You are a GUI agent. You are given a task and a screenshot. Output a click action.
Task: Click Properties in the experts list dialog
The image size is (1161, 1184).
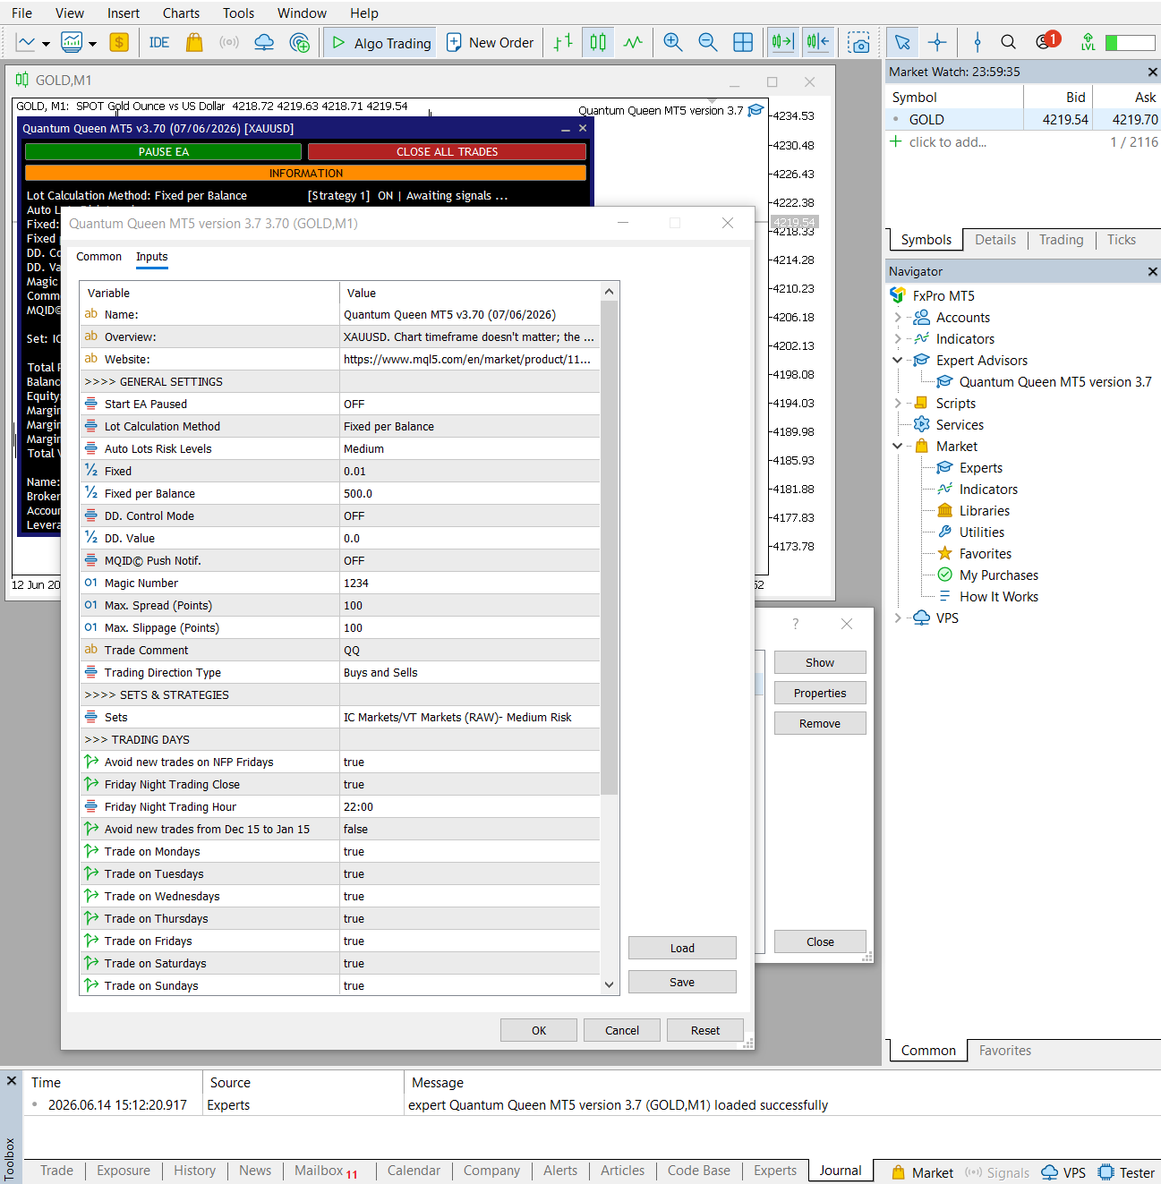tap(820, 693)
